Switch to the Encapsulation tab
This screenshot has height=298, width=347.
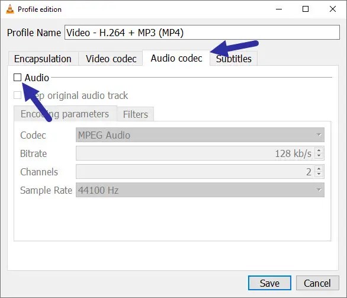click(x=43, y=59)
